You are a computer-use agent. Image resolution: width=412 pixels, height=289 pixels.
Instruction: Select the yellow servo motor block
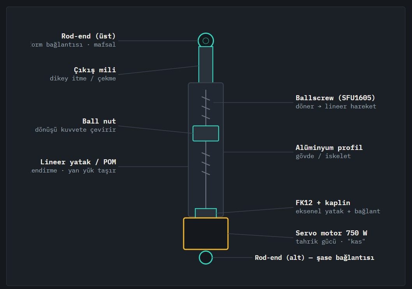(206, 233)
